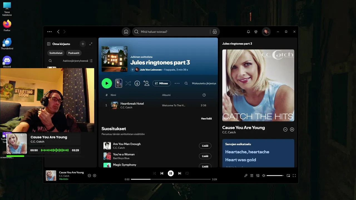Open Welcome To The H... album link
The image size is (356, 200).
click(174, 106)
